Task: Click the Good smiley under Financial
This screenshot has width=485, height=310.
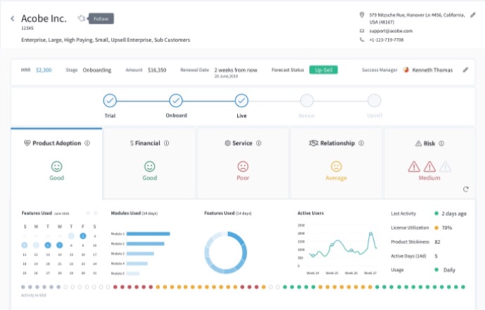Action: pos(150,166)
